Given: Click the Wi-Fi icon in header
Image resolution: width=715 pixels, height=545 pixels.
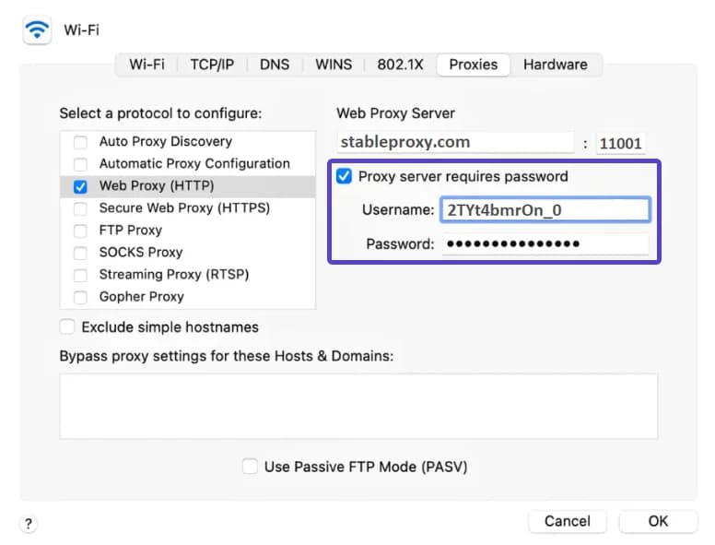Looking at the screenshot, I should (38, 30).
